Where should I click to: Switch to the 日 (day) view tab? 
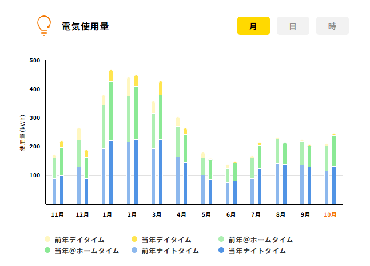(x=293, y=26)
